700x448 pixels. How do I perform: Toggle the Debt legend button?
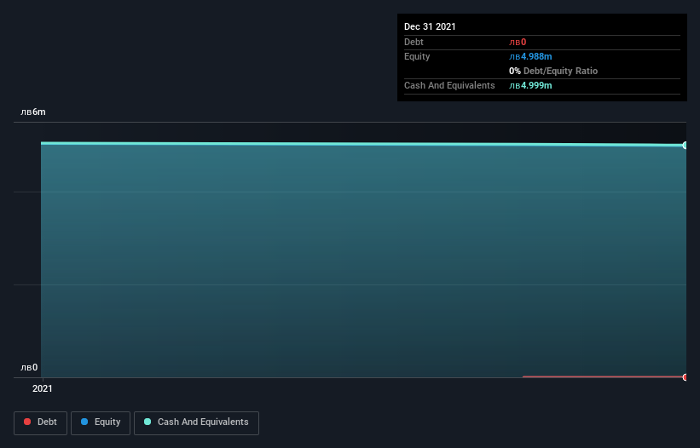[40, 422]
